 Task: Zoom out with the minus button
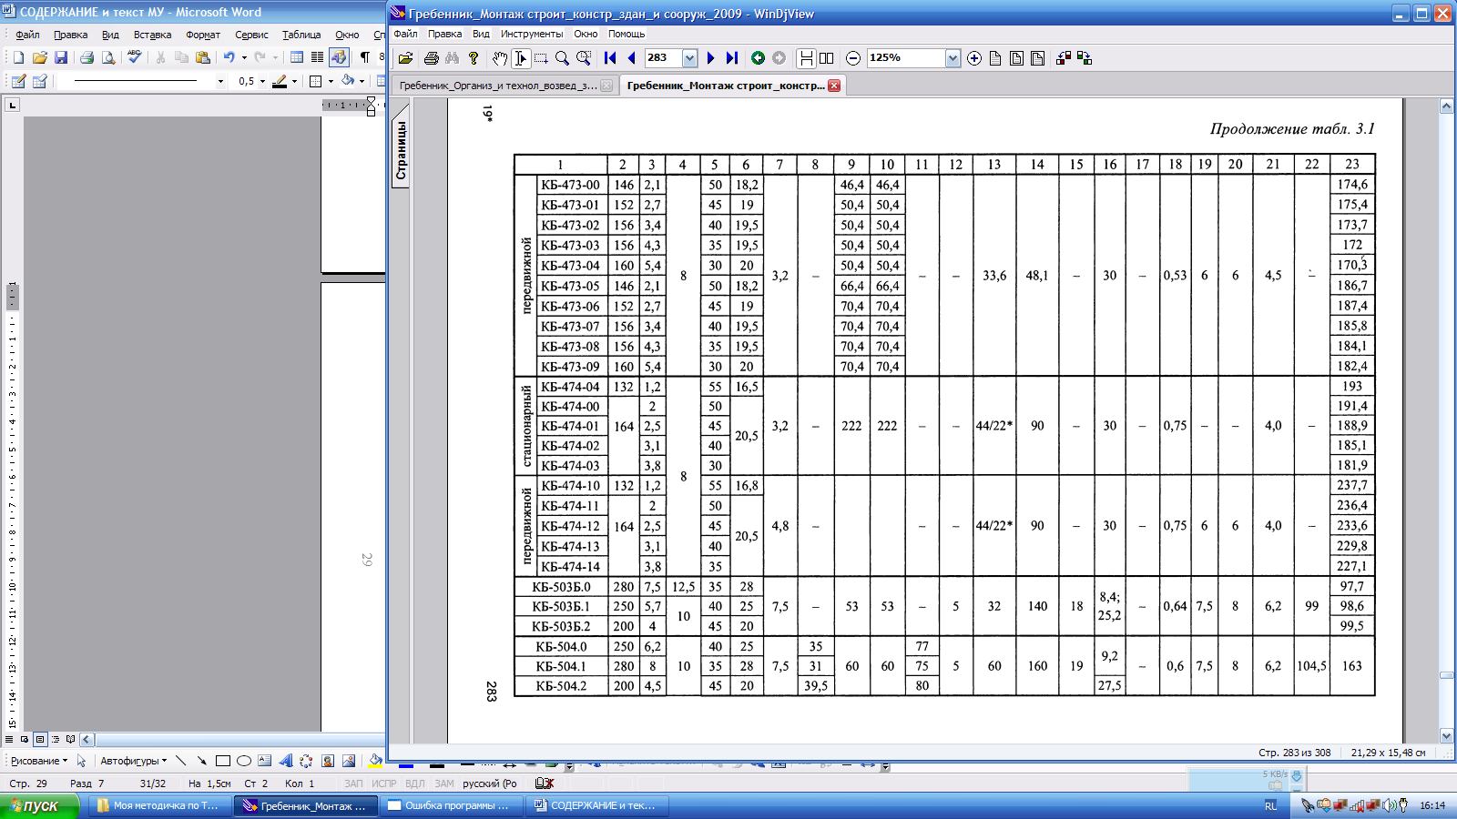click(x=853, y=58)
